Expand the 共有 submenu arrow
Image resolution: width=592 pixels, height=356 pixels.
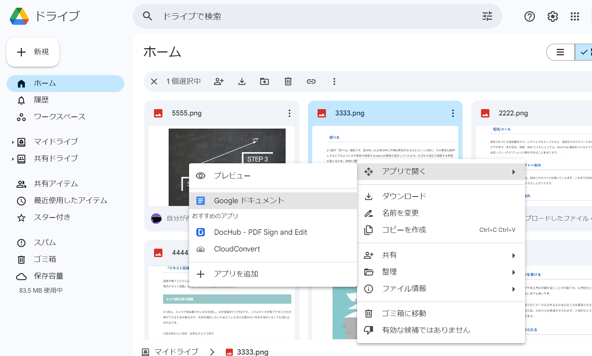pyautogui.click(x=514, y=255)
